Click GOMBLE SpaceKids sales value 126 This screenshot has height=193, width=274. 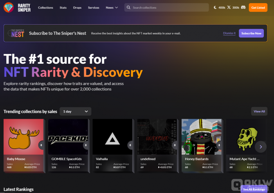click(x=54, y=167)
